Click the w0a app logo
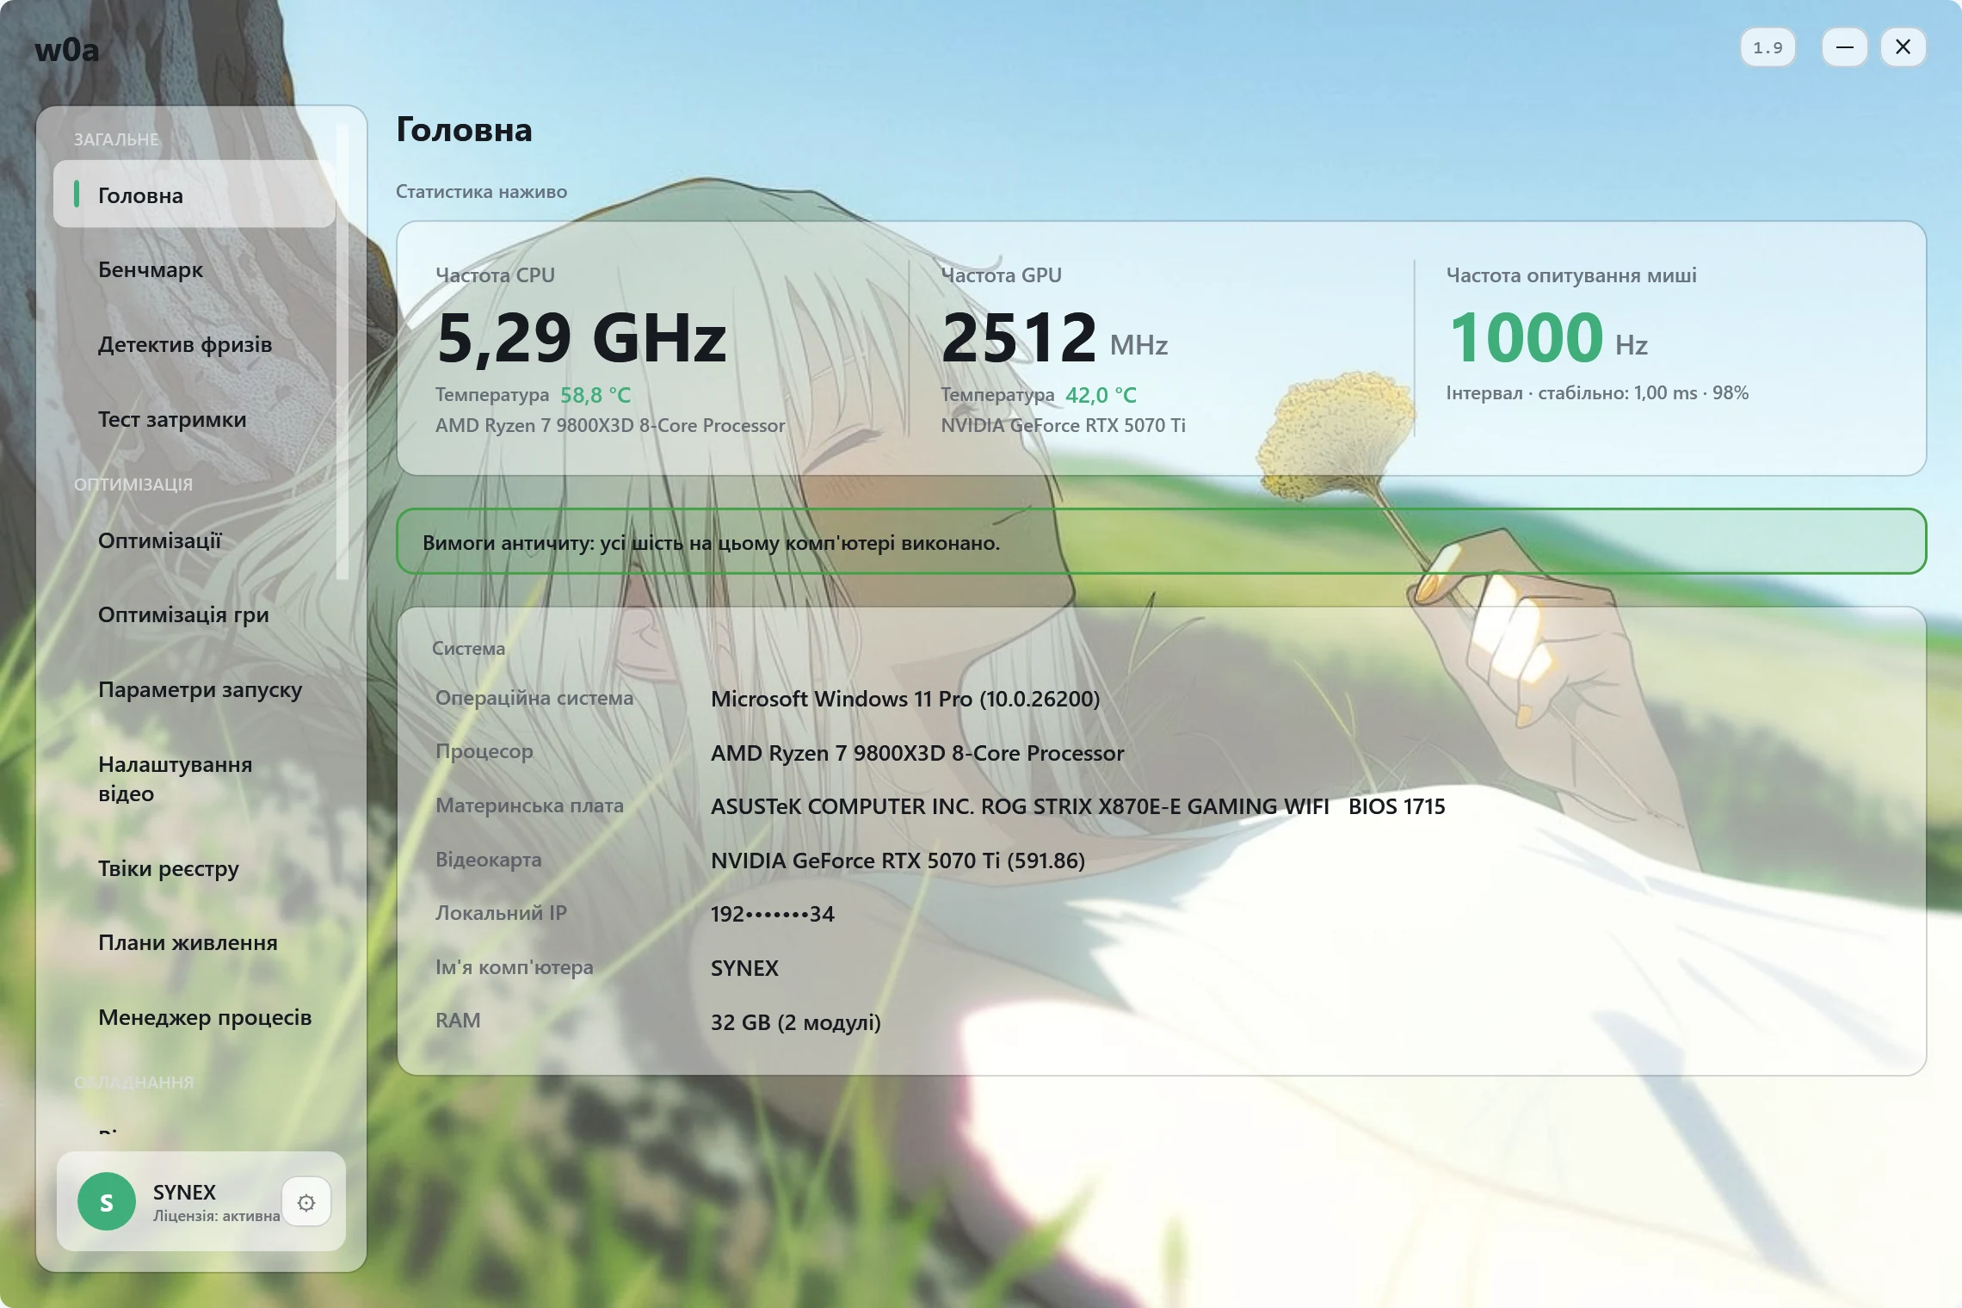 pos(67,50)
